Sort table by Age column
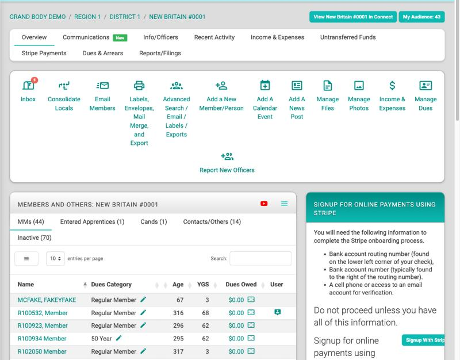Image resolution: width=460 pixels, height=360 pixels. point(178,284)
